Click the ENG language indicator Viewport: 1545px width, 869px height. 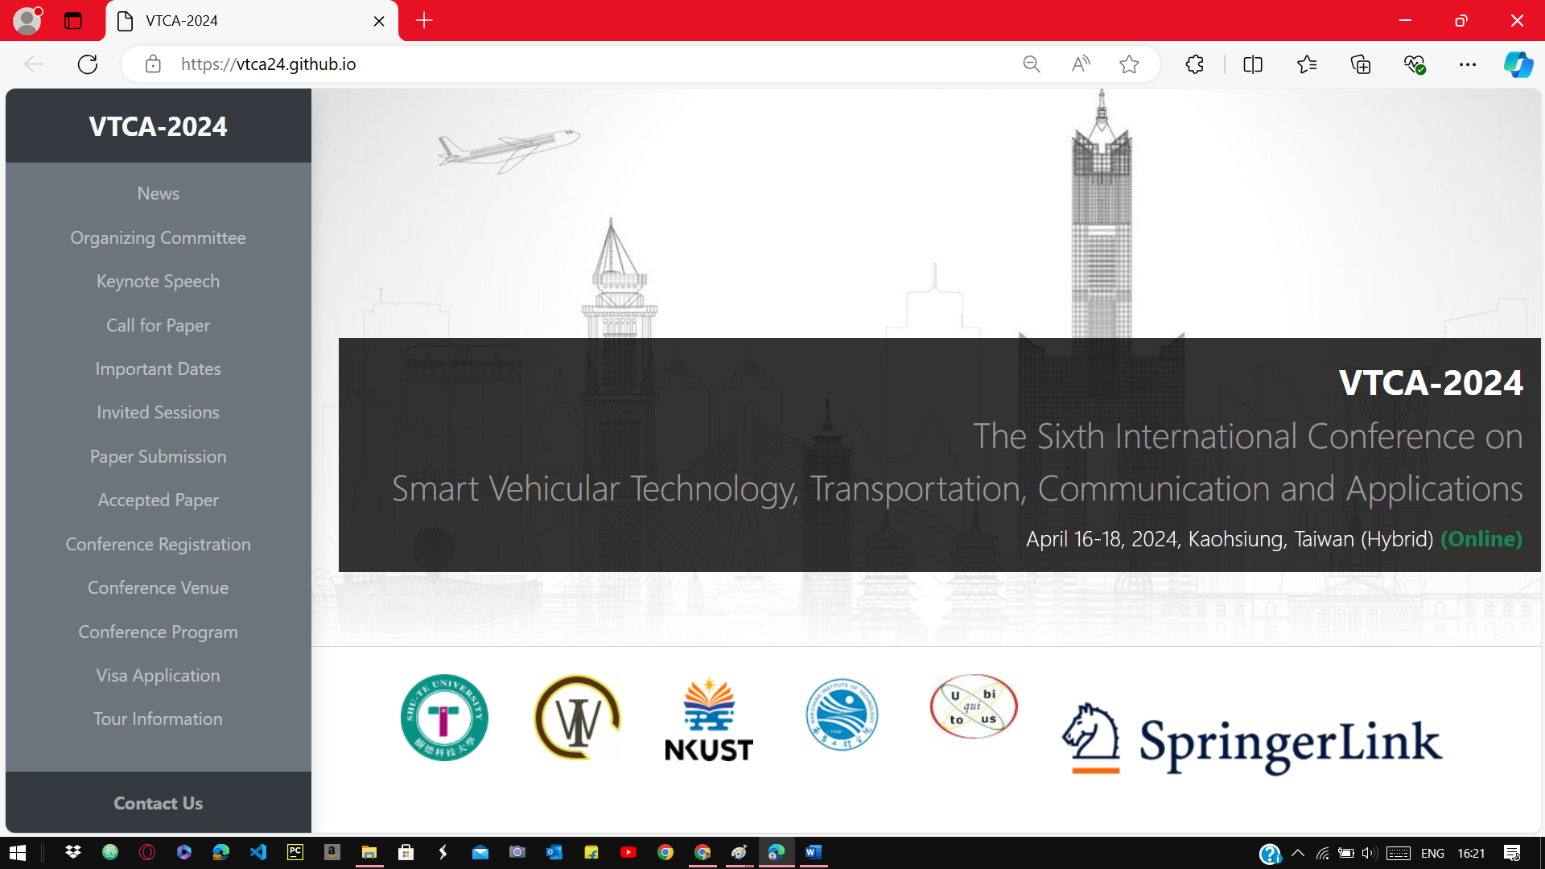point(1432,853)
